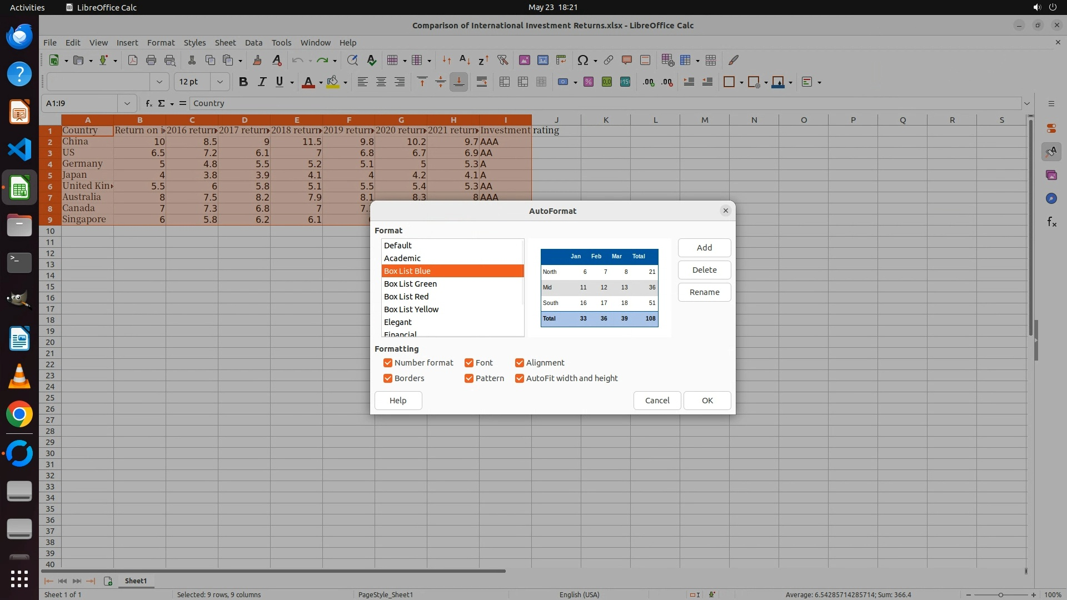Click the Format as Percent icon
This screenshot has height=600, width=1067.
589,82
